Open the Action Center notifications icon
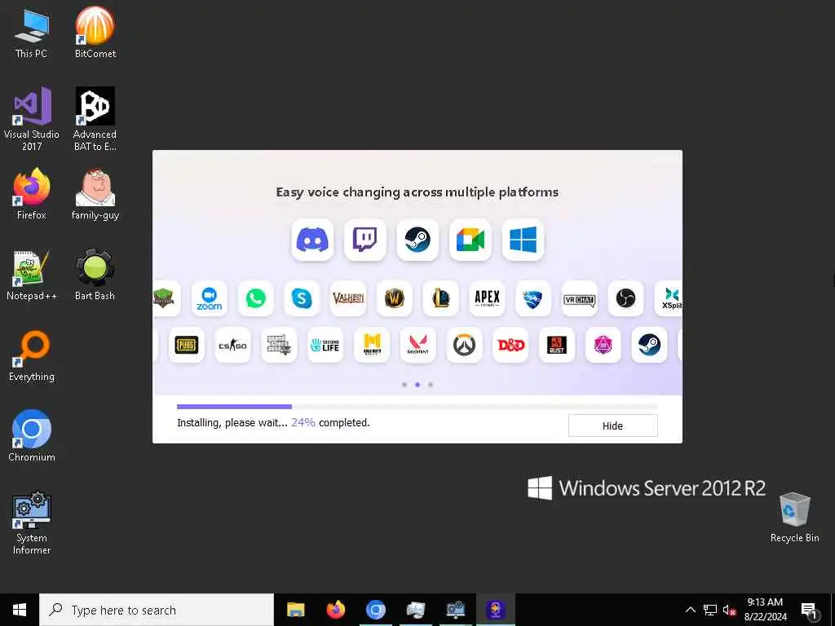The height and width of the screenshot is (626, 835). (x=809, y=610)
